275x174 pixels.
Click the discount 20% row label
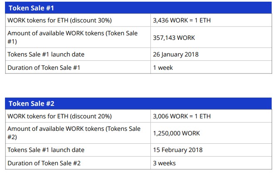pyautogui.click(x=60, y=116)
